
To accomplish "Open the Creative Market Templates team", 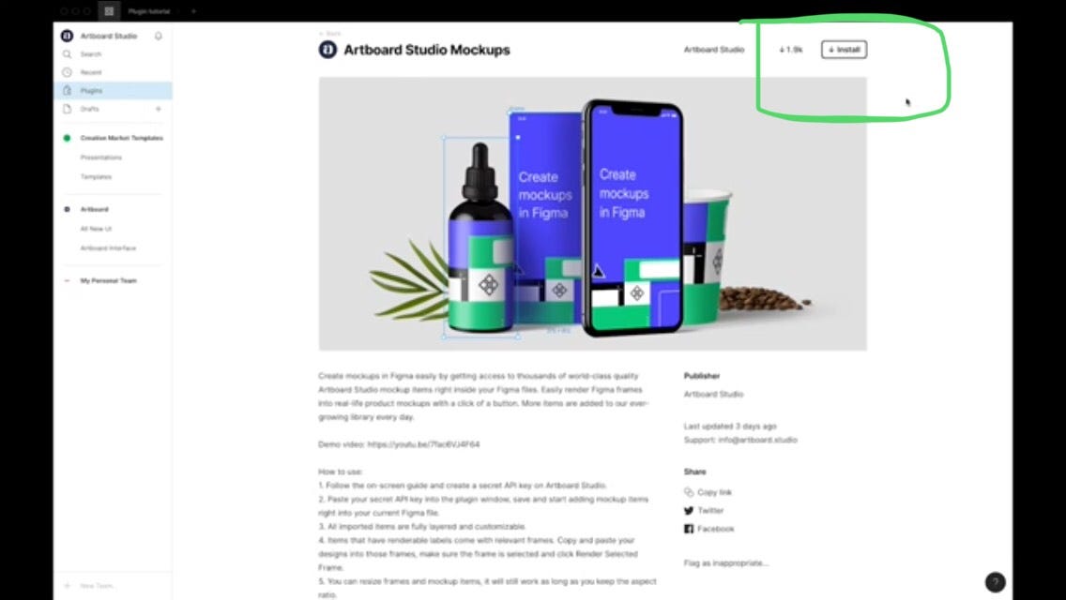I will point(121,138).
